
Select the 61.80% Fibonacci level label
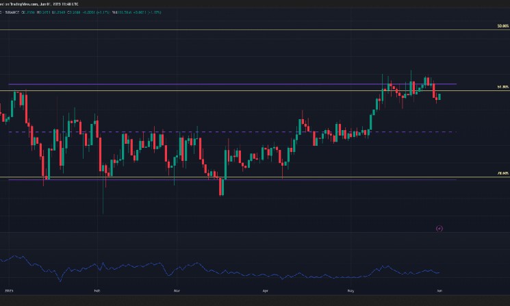[x=502, y=87]
